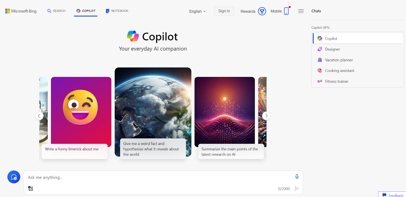
Task: Click the Sign in button
Action: [224, 11]
